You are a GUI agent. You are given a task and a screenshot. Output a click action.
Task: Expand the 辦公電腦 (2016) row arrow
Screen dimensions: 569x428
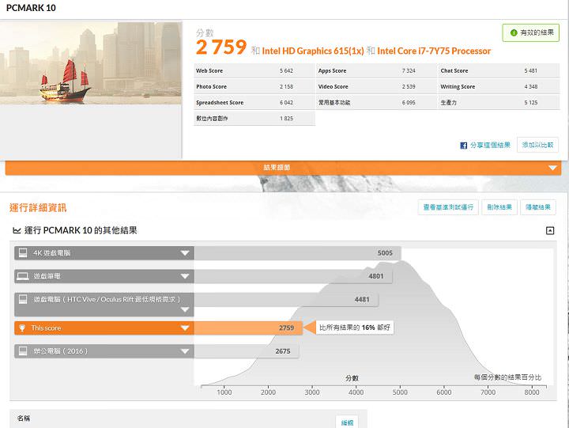(x=185, y=351)
